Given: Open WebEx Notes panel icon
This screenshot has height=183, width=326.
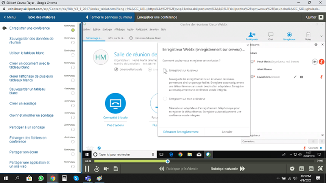Looking at the screenshot, I should coord(308,36).
